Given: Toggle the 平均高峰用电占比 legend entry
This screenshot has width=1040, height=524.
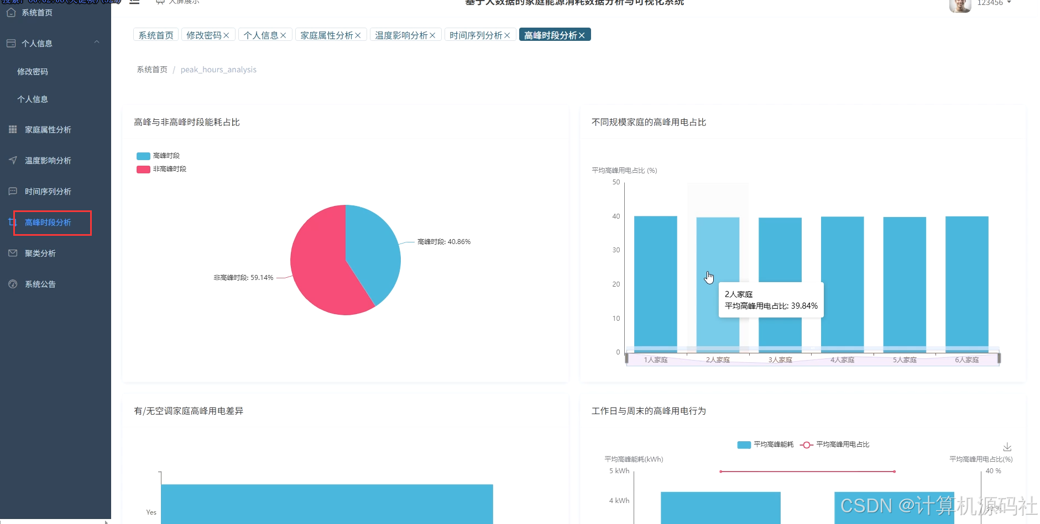Looking at the screenshot, I should click(835, 444).
